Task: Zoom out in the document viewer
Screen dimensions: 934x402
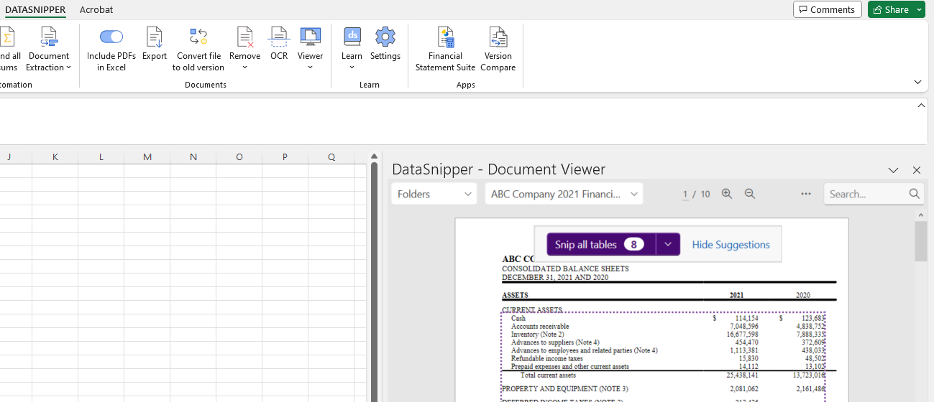Action: click(x=750, y=194)
